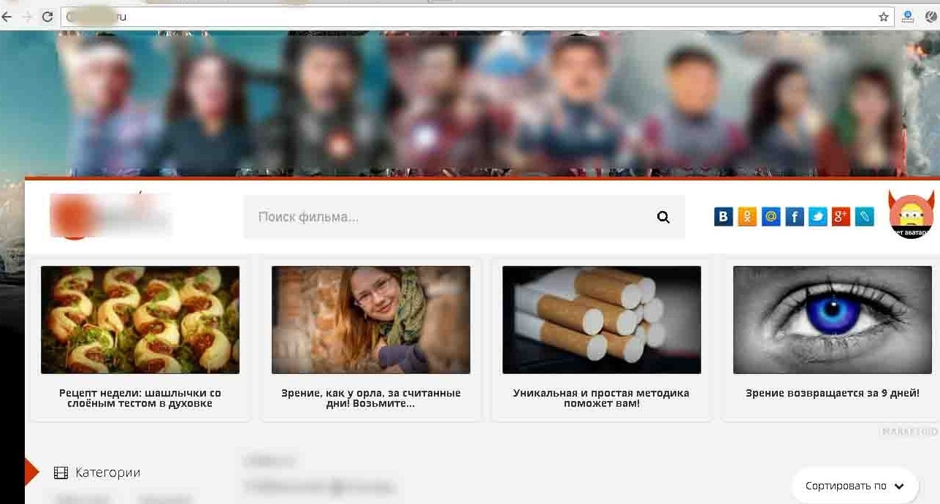
Task: Click the Mail.ru @ icon
Action: [771, 217]
